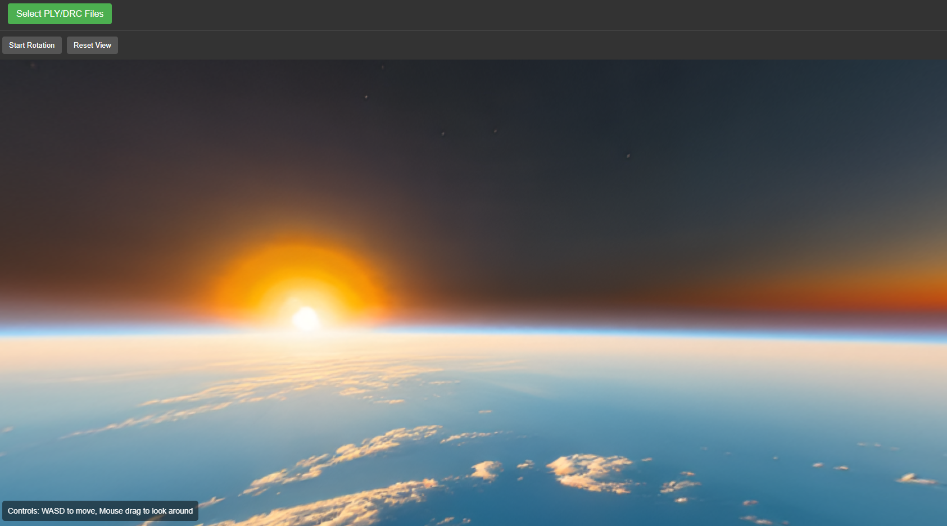Click the small cloud left of the large cluster

click(x=486, y=470)
